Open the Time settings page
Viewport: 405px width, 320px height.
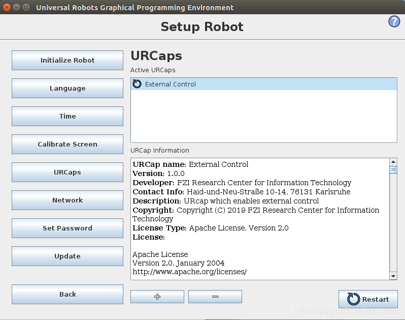click(x=68, y=116)
